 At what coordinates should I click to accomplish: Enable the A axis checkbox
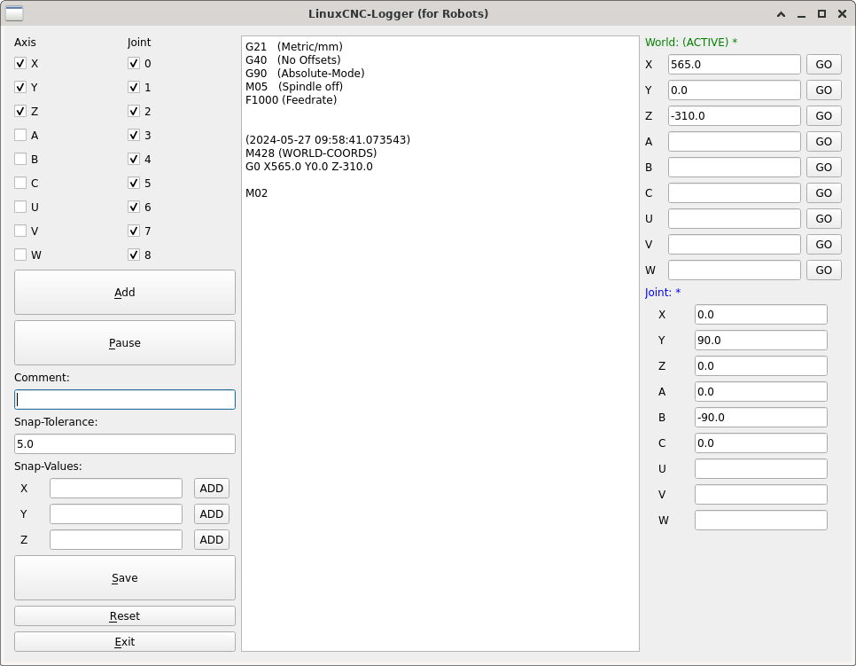(x=20, y=135)
